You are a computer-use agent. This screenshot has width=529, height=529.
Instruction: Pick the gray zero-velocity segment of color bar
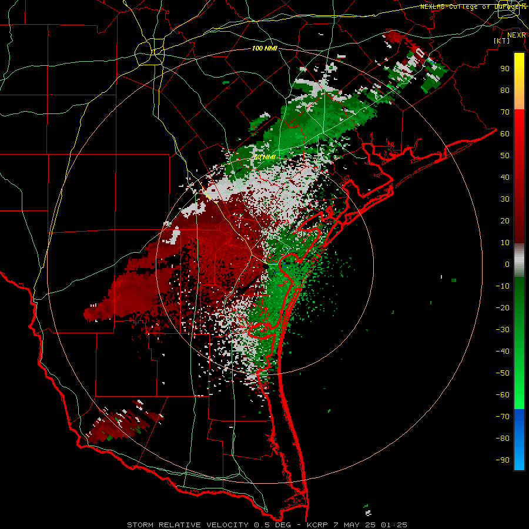[x=519, y=260]
